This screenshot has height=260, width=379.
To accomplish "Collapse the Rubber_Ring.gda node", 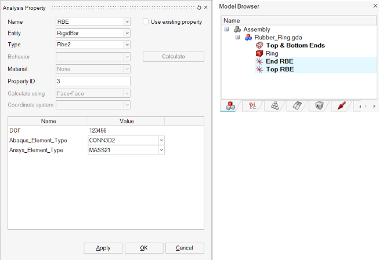I will pos(238,37).
